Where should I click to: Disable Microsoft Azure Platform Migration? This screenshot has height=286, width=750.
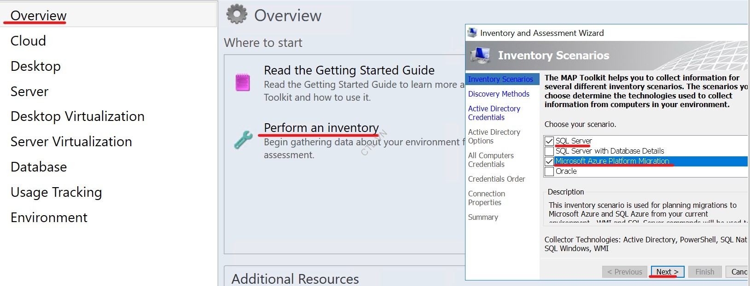[549, 161]
